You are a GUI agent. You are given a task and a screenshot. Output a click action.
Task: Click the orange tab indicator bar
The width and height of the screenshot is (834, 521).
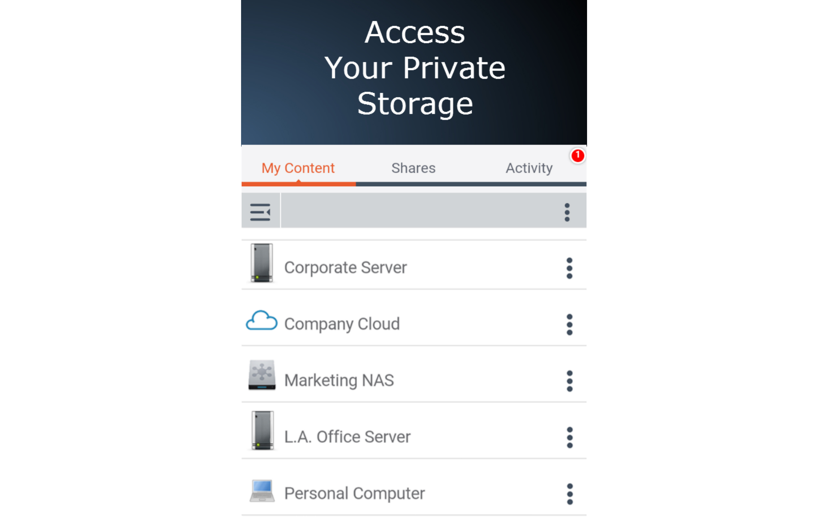click(298, 185)
